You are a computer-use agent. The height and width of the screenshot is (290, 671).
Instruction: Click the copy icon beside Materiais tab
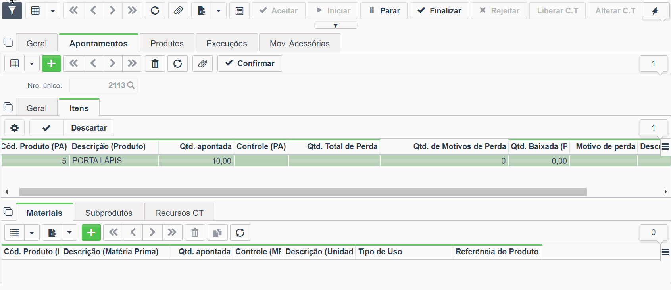(x=8, y=211)
